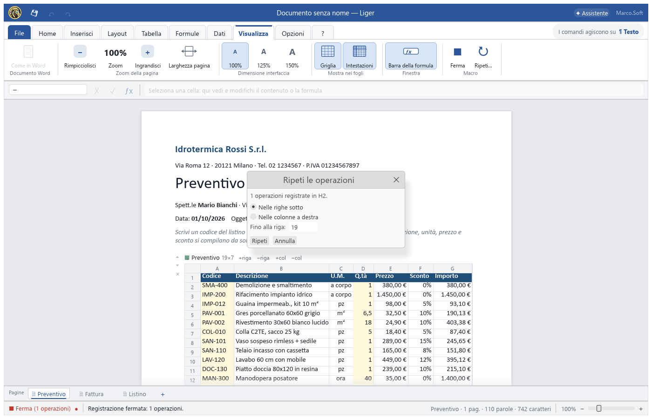Open the File tab
The image size is (652, 419).
(19, 33)
